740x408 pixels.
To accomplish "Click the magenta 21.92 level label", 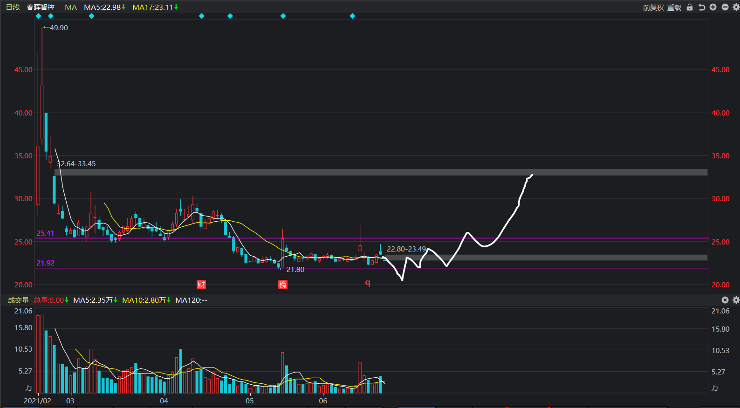I will (45, 263).
